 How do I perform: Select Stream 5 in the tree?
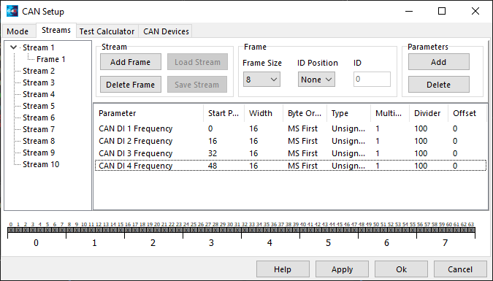[x=39, y=106]
